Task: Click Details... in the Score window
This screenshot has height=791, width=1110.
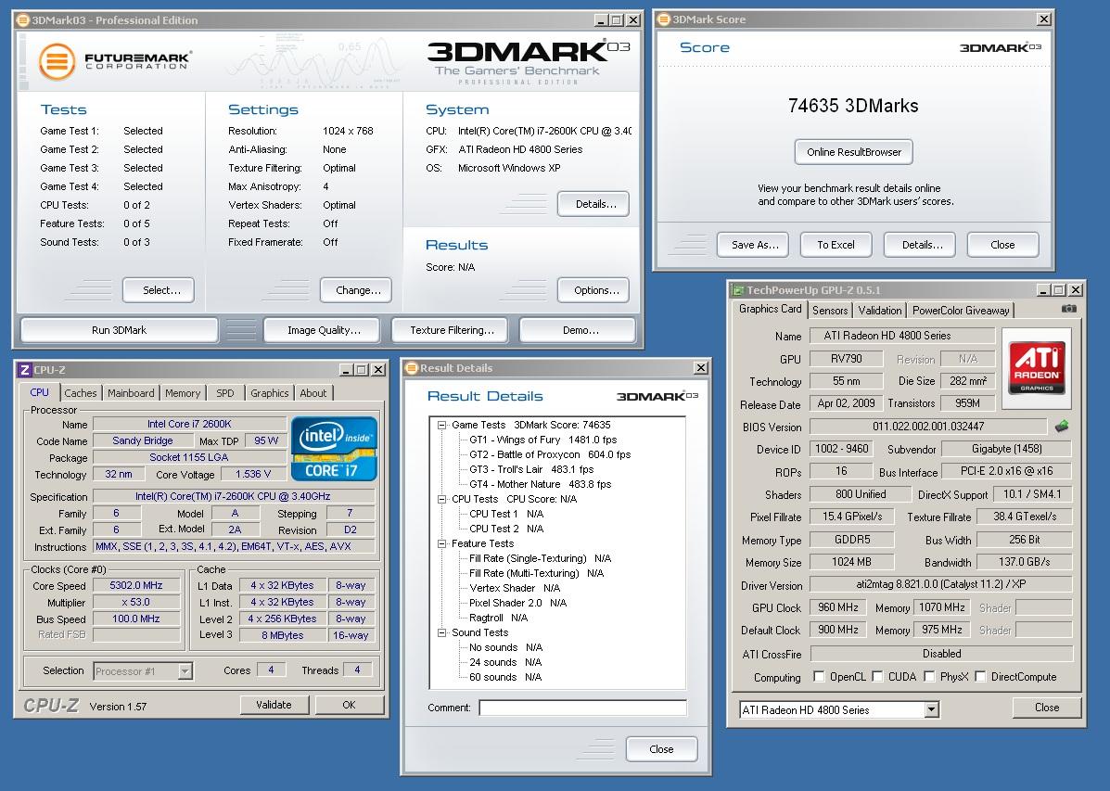Action: (920, 245)
